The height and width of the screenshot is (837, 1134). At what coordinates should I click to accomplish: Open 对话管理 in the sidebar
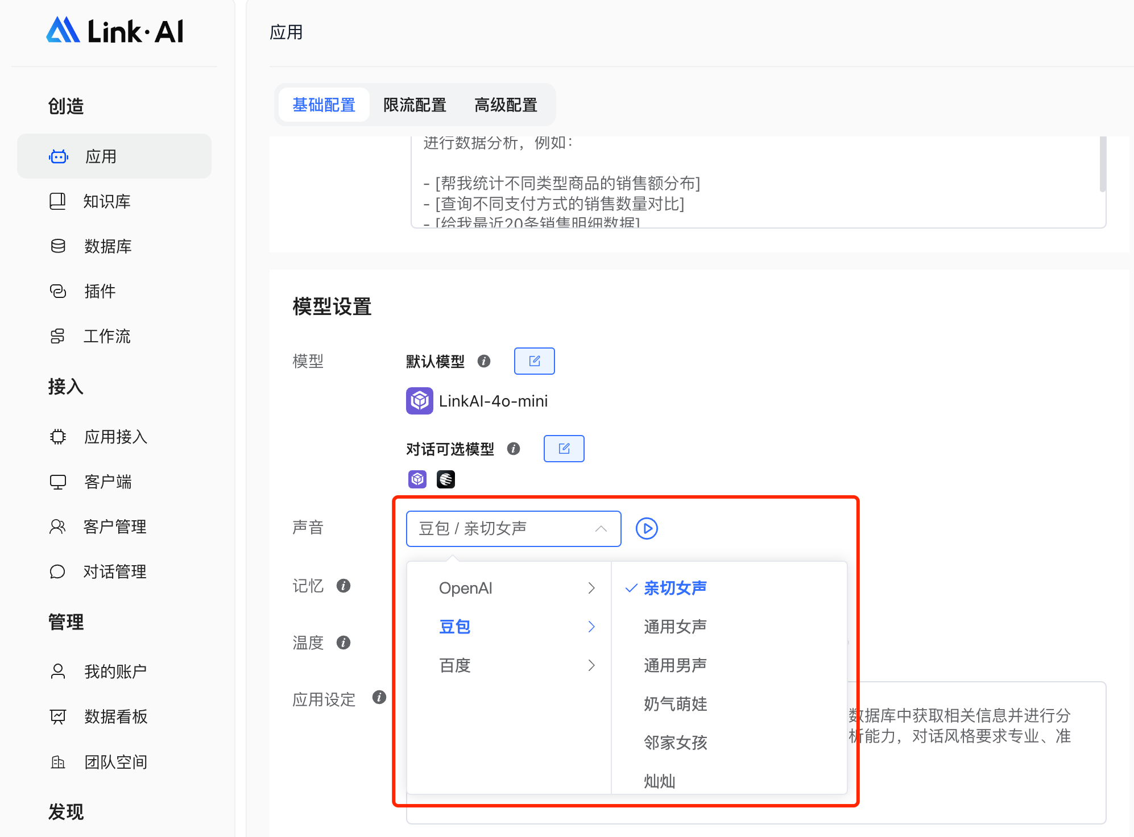(114, 571)
